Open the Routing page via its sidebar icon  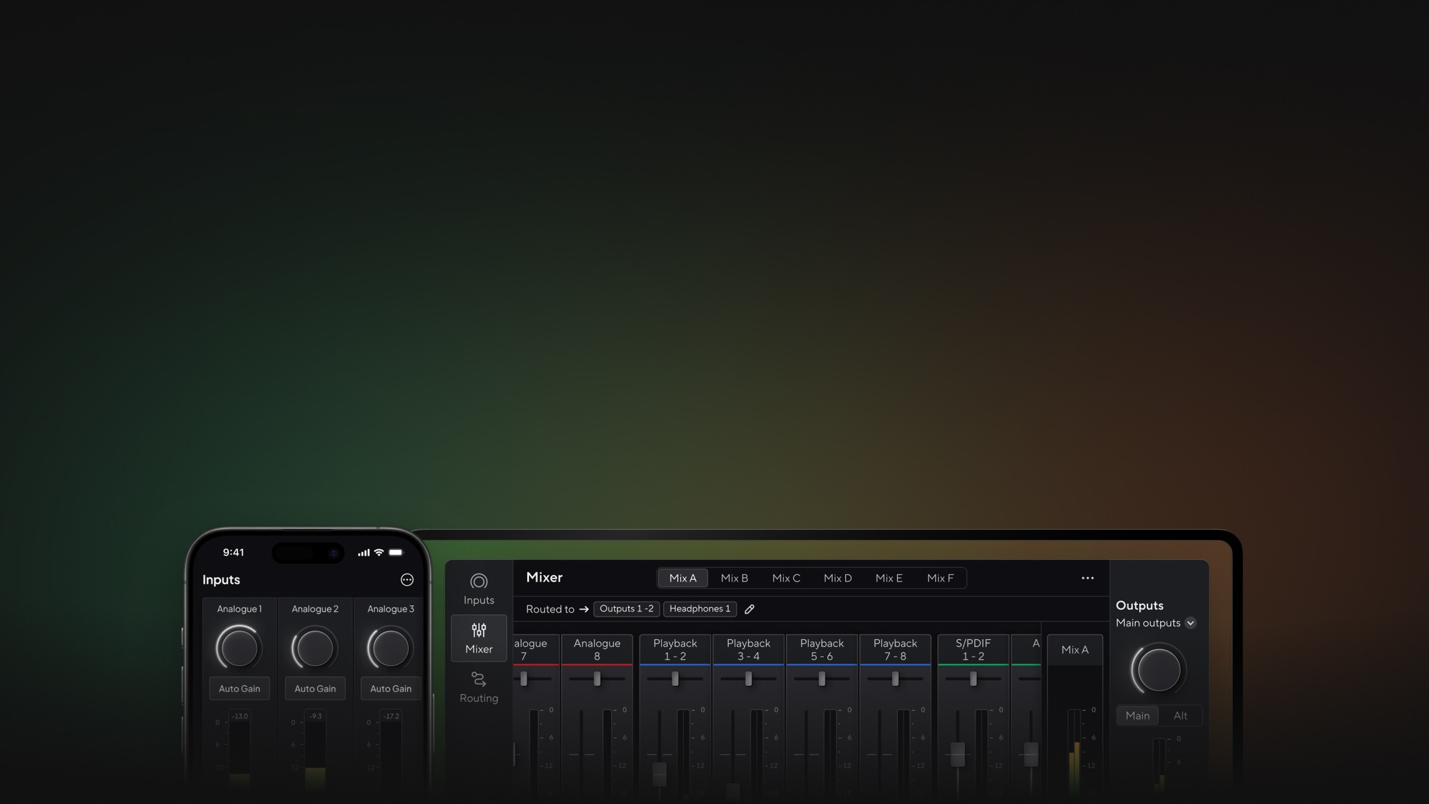coord(478,684)
